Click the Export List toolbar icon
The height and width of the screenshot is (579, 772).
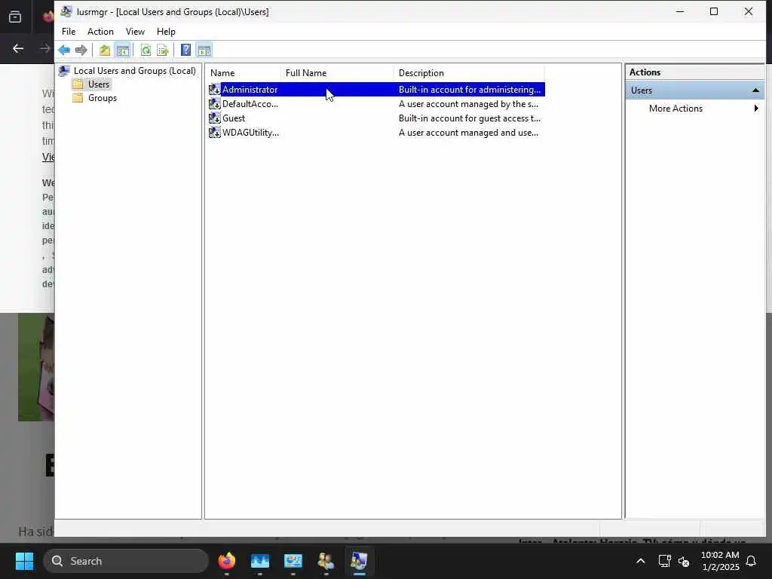[163, 50]
